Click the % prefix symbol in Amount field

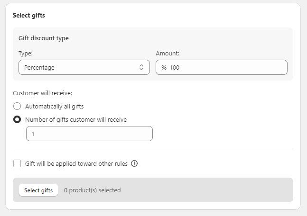pyautogui.click(x=164, y=68)
